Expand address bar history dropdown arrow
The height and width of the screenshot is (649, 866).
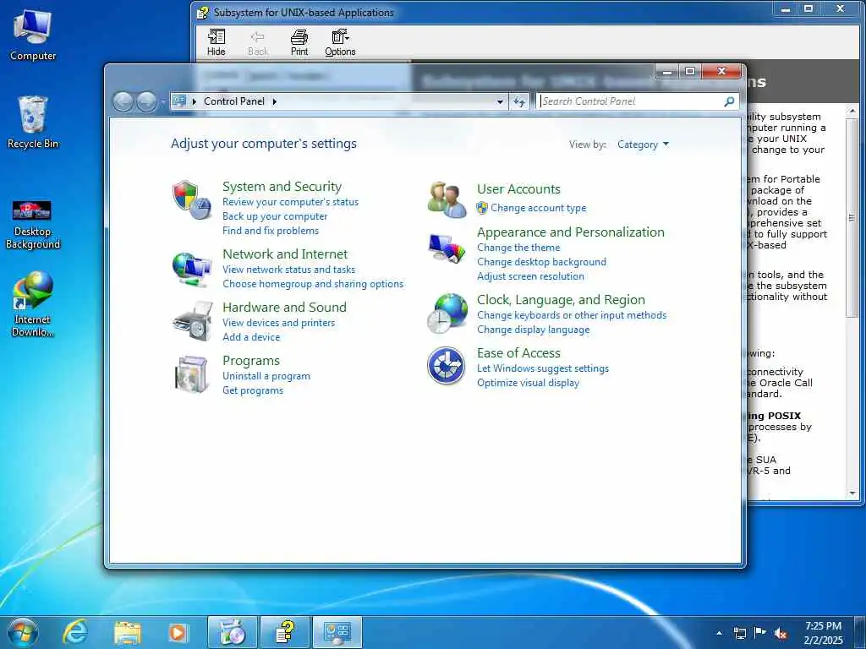500,101
